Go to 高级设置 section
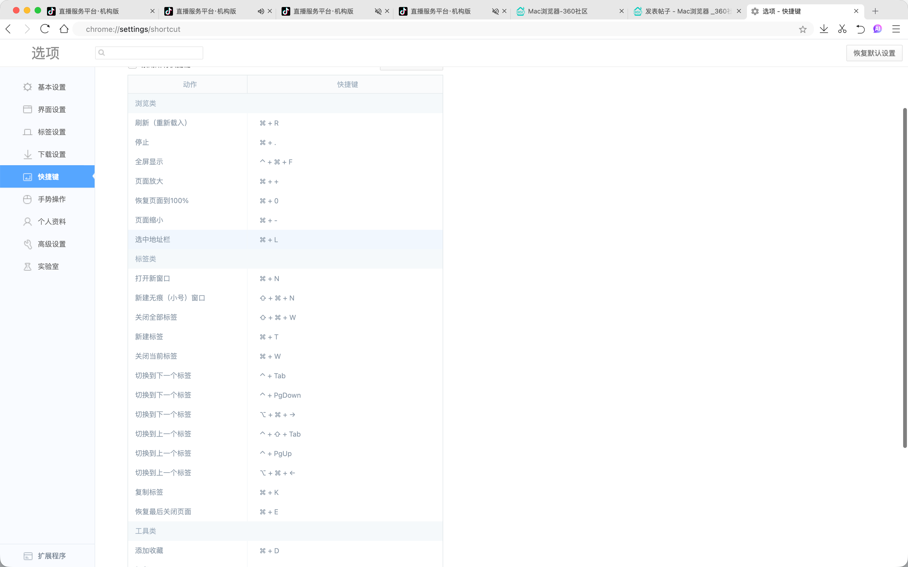 coord(47,244)
